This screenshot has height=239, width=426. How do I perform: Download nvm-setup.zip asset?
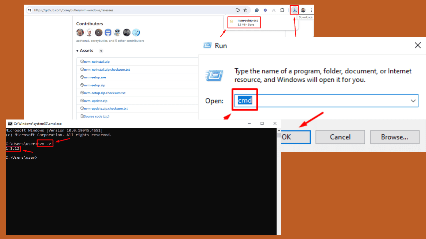pos(95,85)
